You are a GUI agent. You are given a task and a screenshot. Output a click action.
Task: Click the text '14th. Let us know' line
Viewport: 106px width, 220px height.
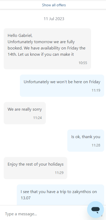pyautogui.click(x=41, y=54)
